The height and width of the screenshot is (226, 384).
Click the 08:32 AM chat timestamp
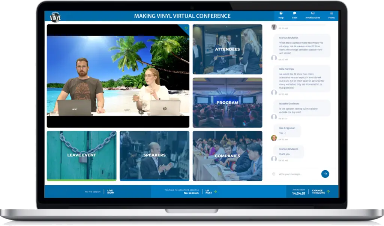[x=283, y=140]
